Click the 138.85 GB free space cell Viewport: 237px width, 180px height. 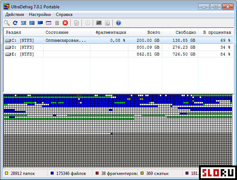184,40
